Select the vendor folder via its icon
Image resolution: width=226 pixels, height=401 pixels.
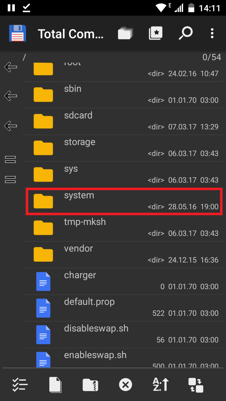pyautogui.click(x=43, y=254)
